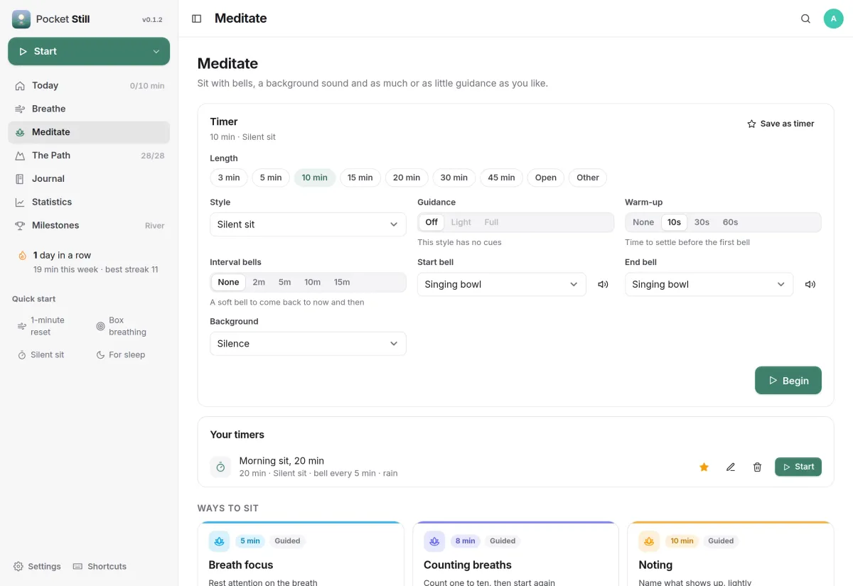Set interval bells to 5m
This screenshot has height=586, width=853.
[284, 282]
